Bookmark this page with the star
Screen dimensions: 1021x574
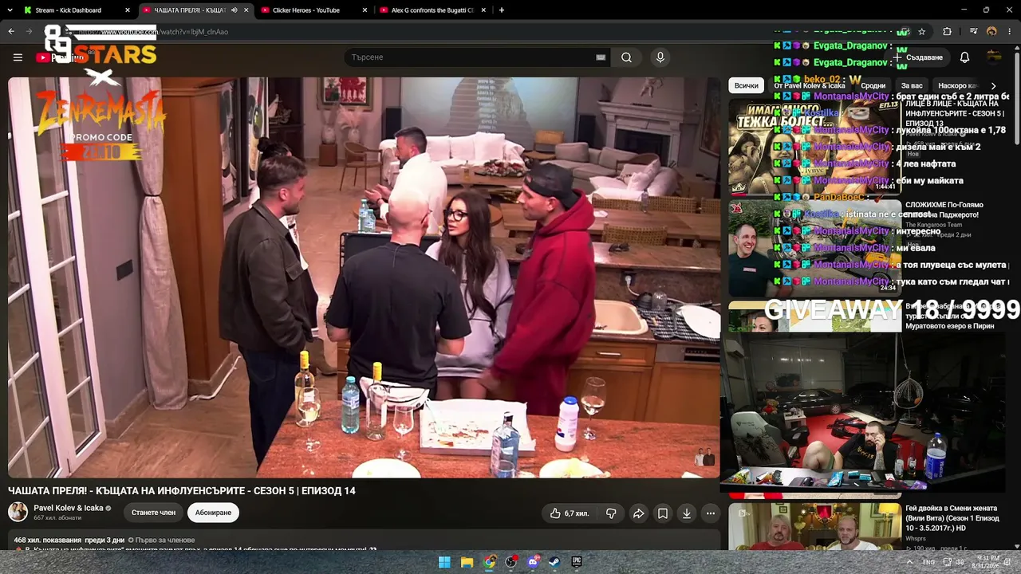921,32
